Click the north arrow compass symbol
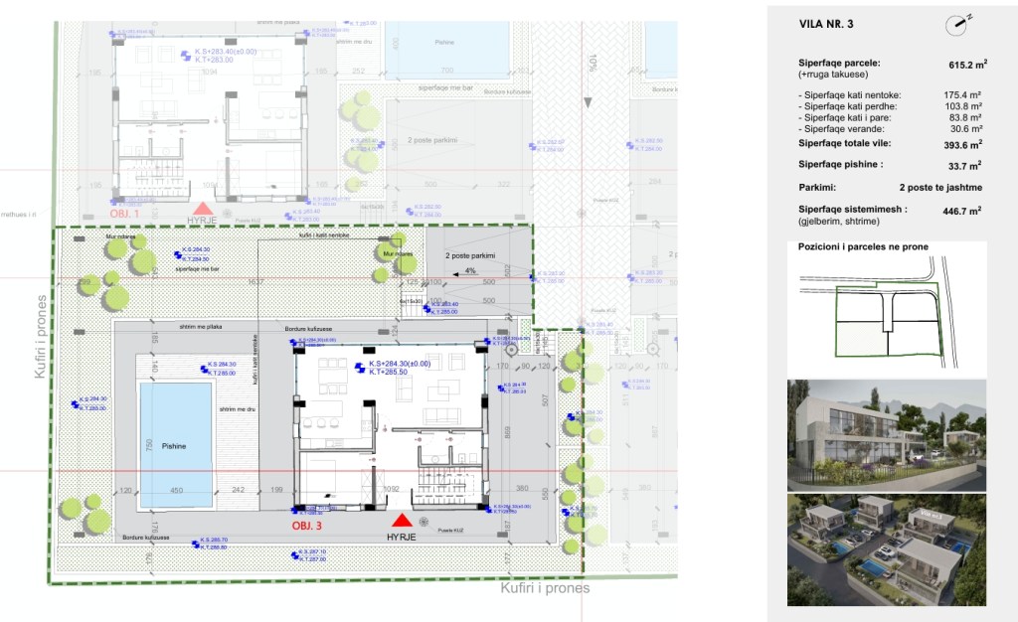1018x622 pixels. pos(958,21)
